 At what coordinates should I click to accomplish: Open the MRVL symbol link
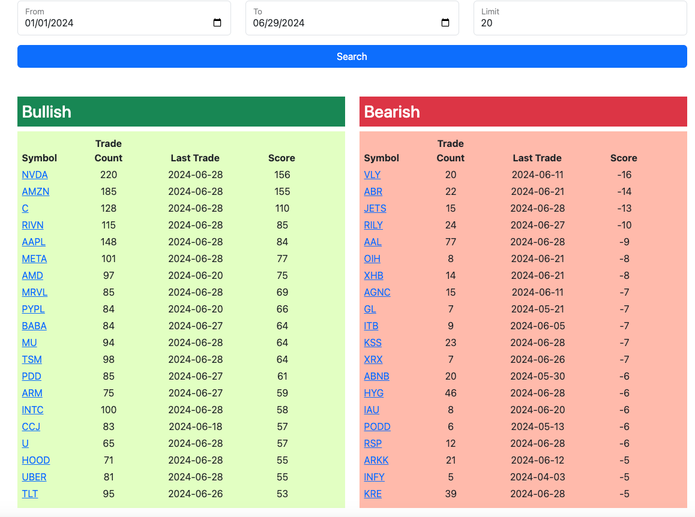[35, 293]
